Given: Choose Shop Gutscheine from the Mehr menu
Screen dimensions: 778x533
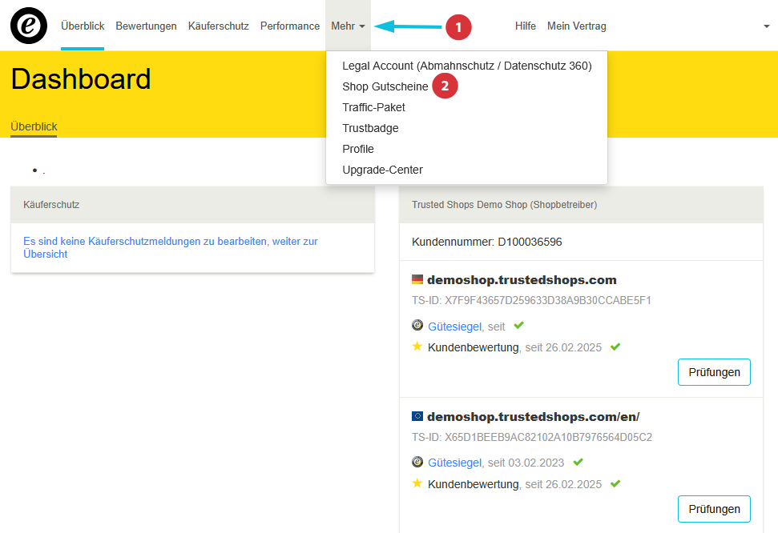Looking at the screenshot, I should (385, 86).
